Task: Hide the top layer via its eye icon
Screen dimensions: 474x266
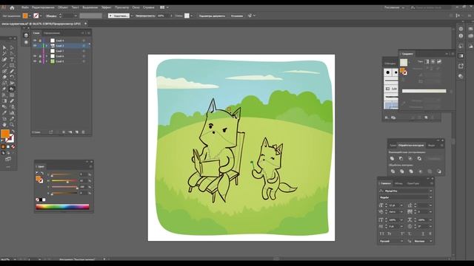Action: 35,41
